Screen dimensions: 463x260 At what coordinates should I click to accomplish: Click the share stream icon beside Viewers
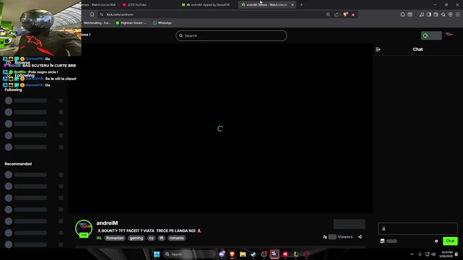click(x=360, y=237)
